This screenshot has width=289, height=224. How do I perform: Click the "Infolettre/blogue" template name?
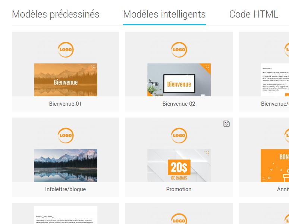click(66, 189)
